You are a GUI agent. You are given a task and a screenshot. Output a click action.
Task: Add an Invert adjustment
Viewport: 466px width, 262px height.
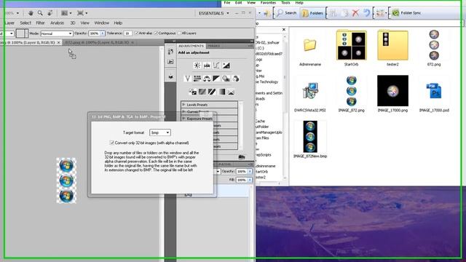pos(192,92)
